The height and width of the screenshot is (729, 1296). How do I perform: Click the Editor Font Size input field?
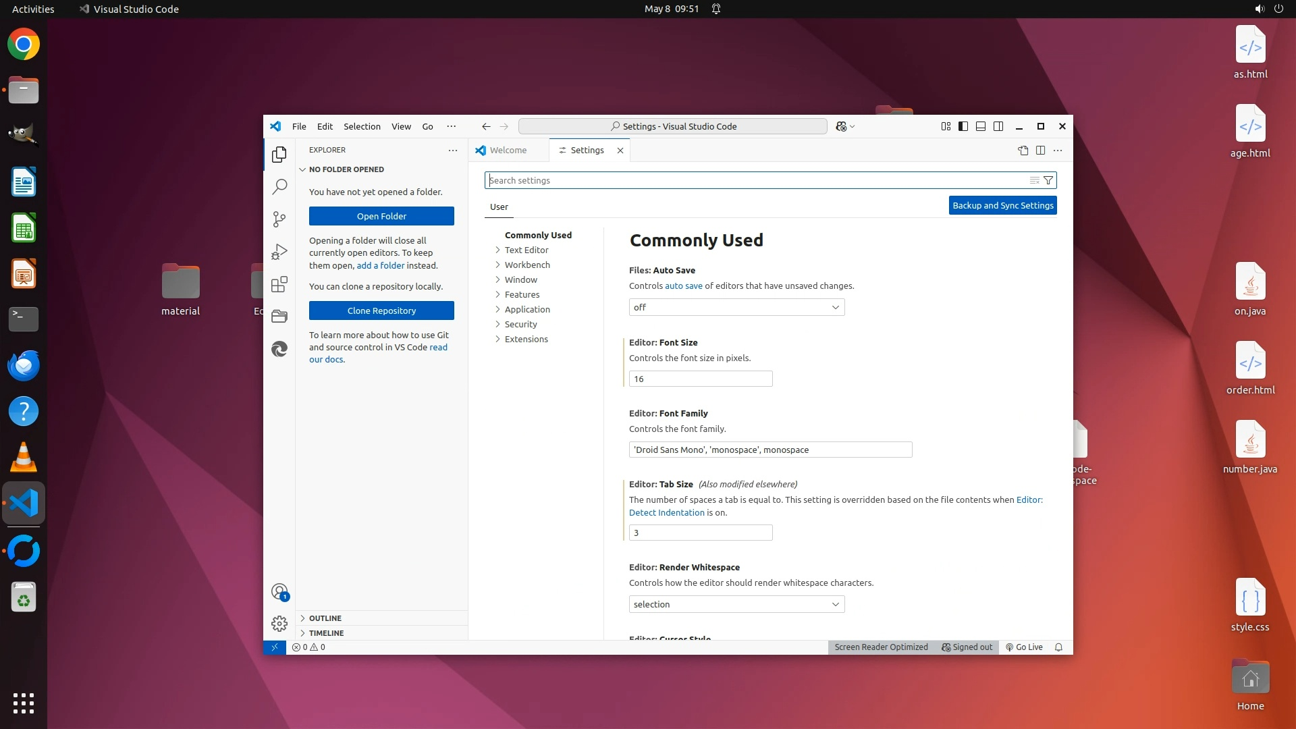click(700, 379)
